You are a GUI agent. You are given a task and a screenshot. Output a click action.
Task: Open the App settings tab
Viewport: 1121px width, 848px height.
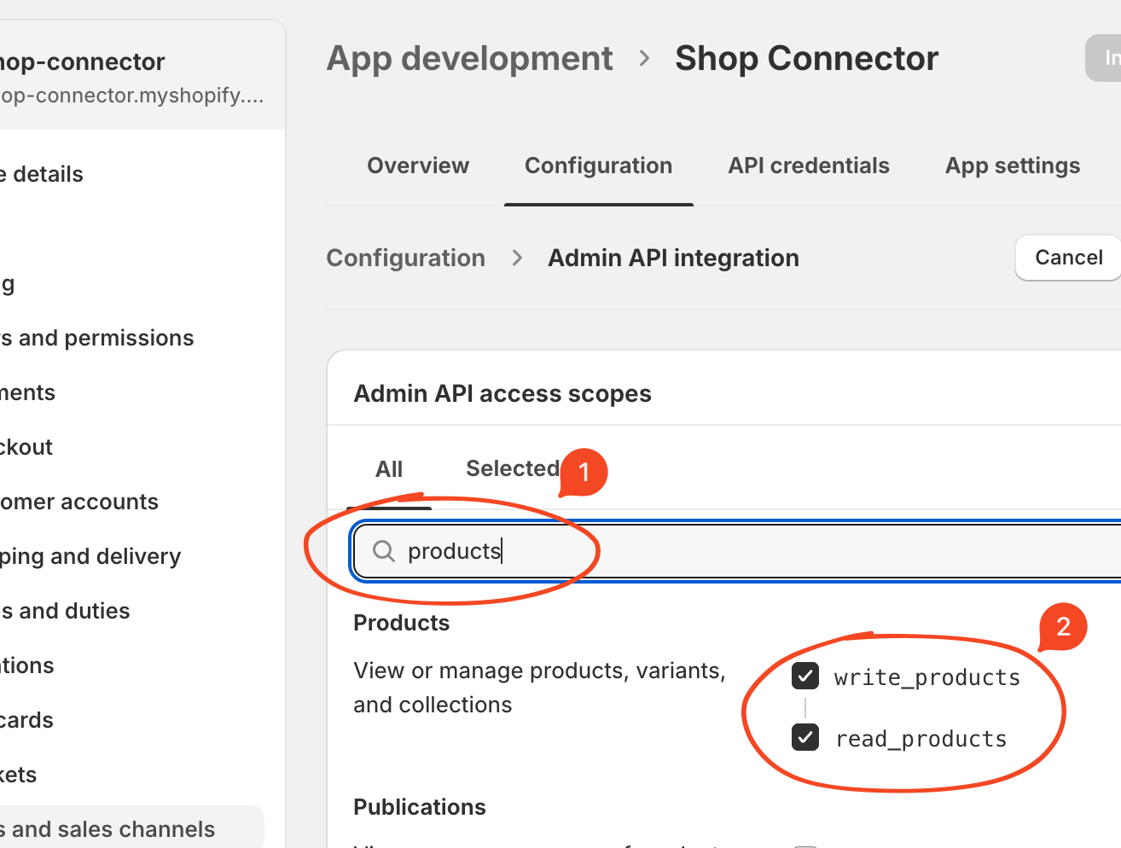(x=1013, y=166)
